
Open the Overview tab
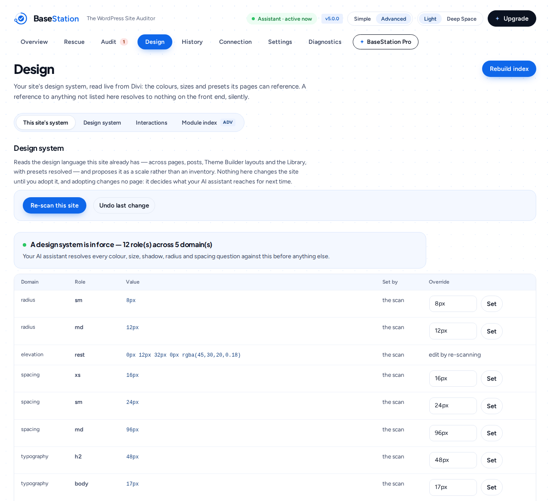34,42
